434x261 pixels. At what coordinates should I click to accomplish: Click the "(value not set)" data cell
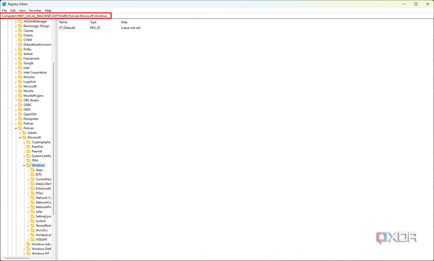pyautogui.click(x=130, y=28)
